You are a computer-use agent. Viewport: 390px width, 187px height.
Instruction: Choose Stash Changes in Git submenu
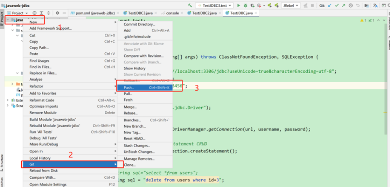145,145
